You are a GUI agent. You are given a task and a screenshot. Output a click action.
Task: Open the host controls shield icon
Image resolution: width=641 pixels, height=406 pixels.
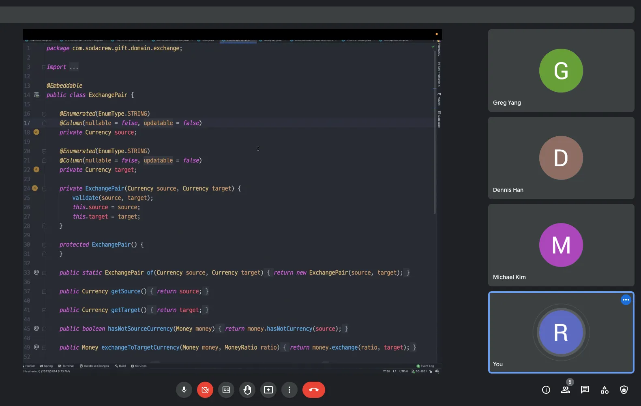[x=624, y=390]
